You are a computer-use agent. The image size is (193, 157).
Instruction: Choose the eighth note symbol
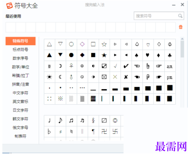click(60, 120)
